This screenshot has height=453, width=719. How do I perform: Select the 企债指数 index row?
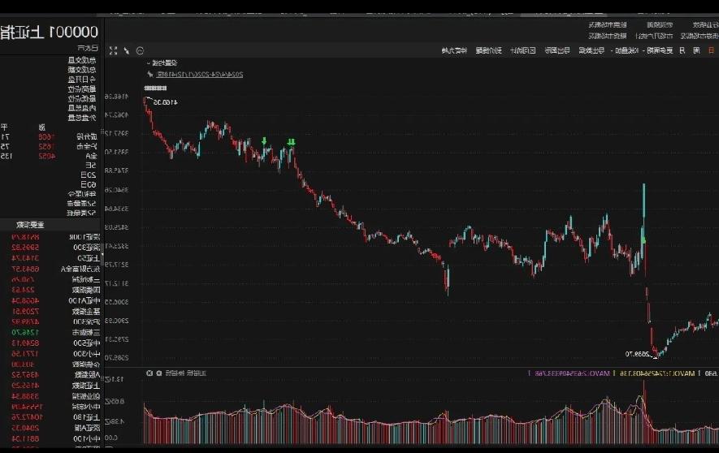click(x=50, y=365)
